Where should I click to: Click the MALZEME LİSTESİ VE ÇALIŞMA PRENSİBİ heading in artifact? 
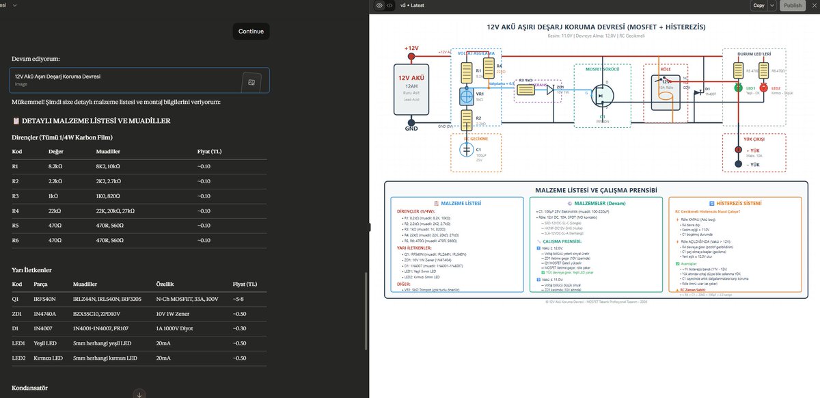tap(595, 189)
